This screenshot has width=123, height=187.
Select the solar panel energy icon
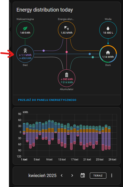(67, 28)
